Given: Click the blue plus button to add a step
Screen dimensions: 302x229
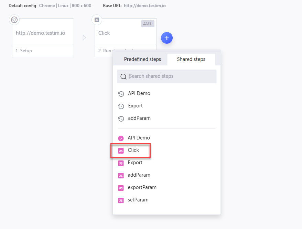Looking at the screenshot, I should (167, 38).
